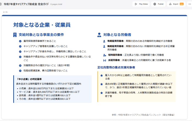Click the person icon beside 対象となる労働者 heading
This screenshot has height=121, width=192.
[x=99, y=35]
